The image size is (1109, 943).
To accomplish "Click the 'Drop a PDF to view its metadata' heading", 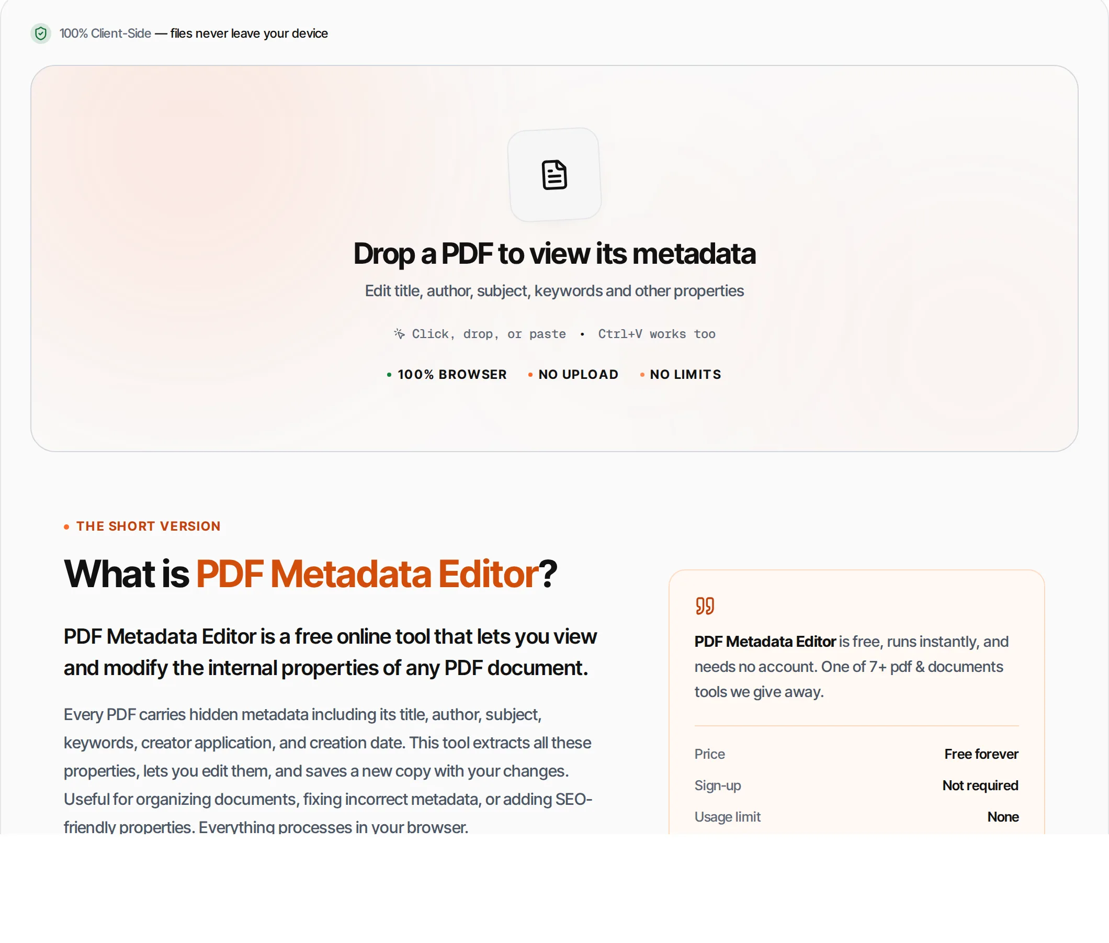I will [x=554, y=253].
